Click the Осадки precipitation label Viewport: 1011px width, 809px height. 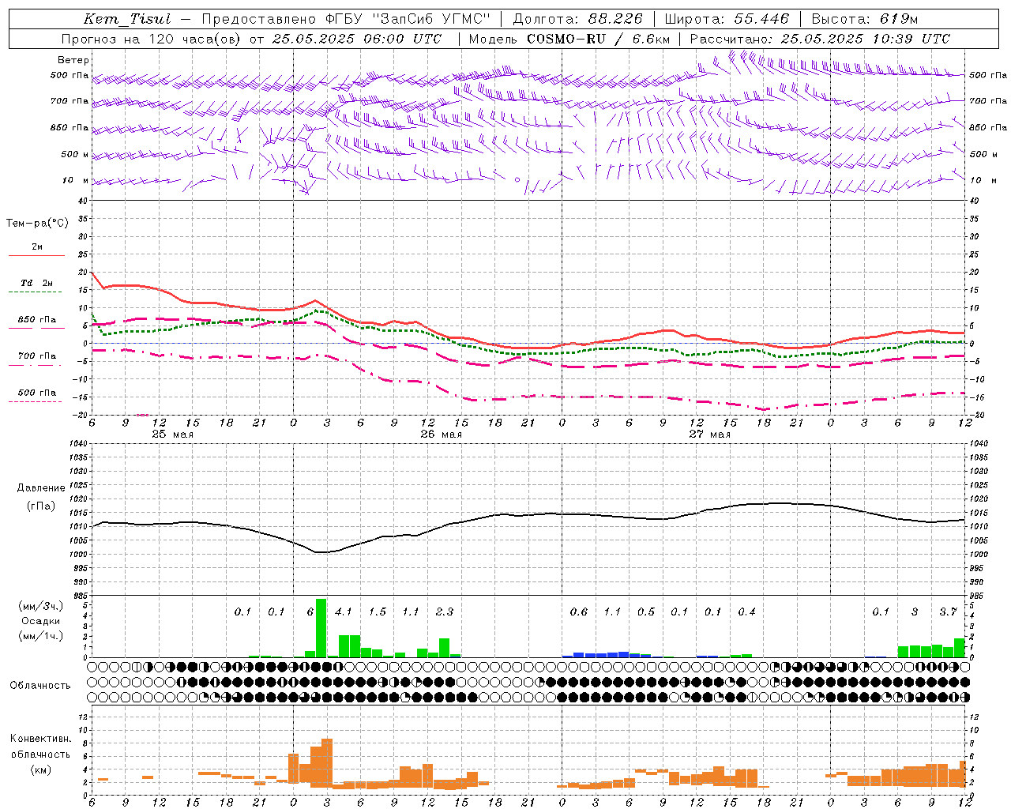[x=40, y=622]
